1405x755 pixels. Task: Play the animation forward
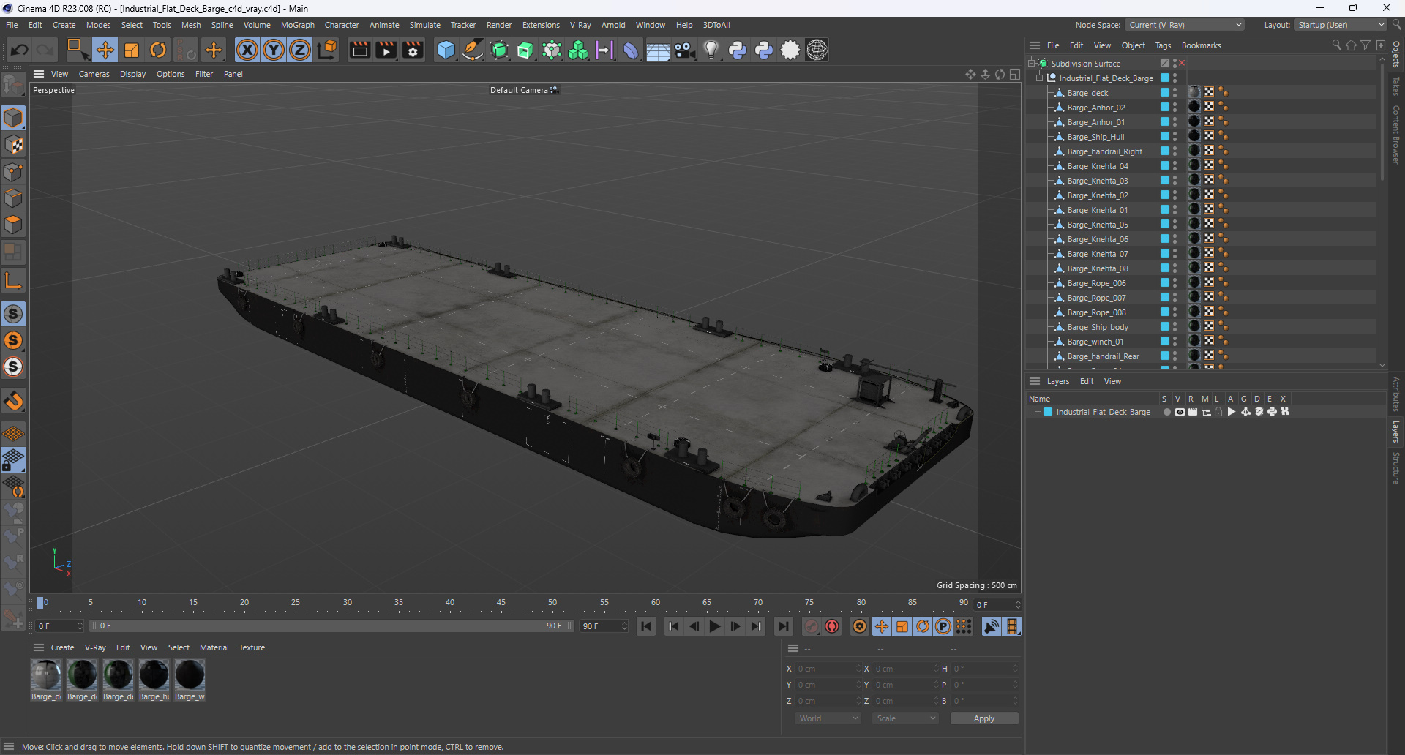coord(715,626)
